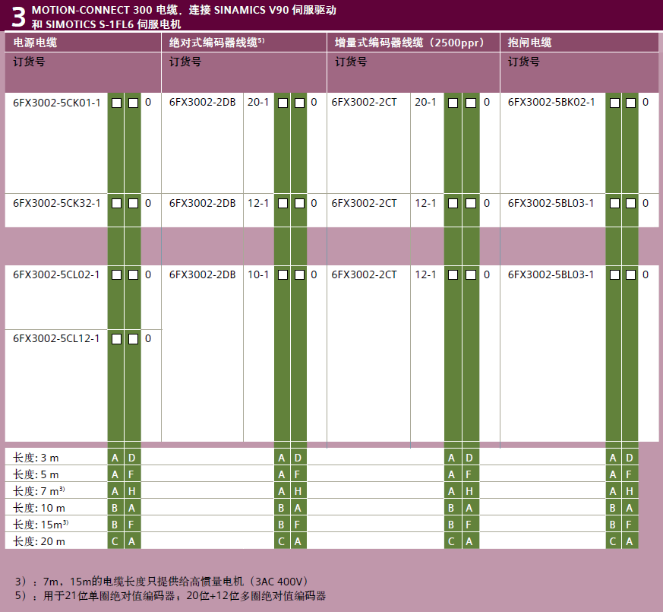The image size is (663, 612).
Task: Click the 长度: 20 m row label
Action: [39, 541]
